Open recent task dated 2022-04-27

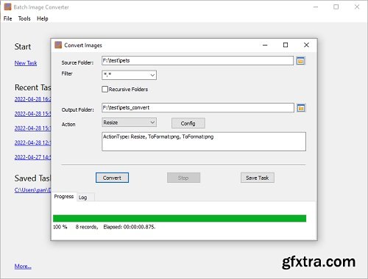pos(32,157)
